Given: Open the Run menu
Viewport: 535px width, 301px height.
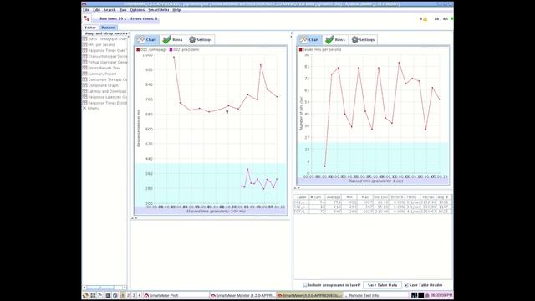Looking at the screenshot, I should (x=123, y=10).
